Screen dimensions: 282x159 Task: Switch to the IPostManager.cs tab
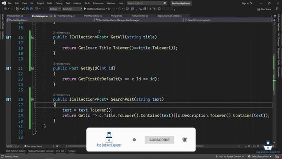(15, 16)
